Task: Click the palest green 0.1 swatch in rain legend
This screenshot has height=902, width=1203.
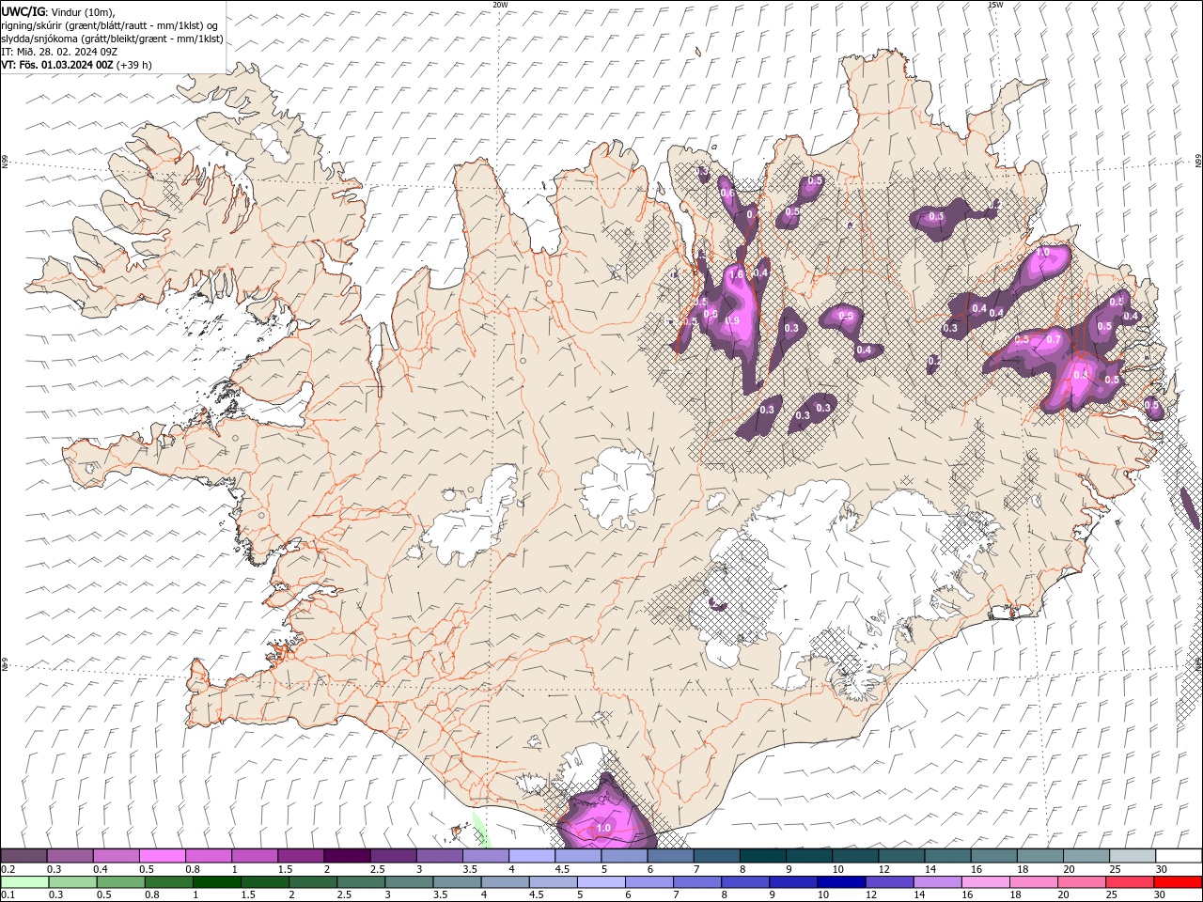Action: 24,882
